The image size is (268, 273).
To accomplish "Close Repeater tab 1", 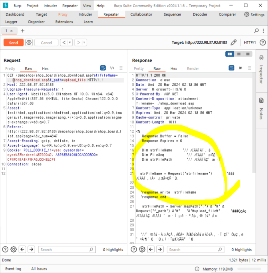I will click(x=11, y=31).
